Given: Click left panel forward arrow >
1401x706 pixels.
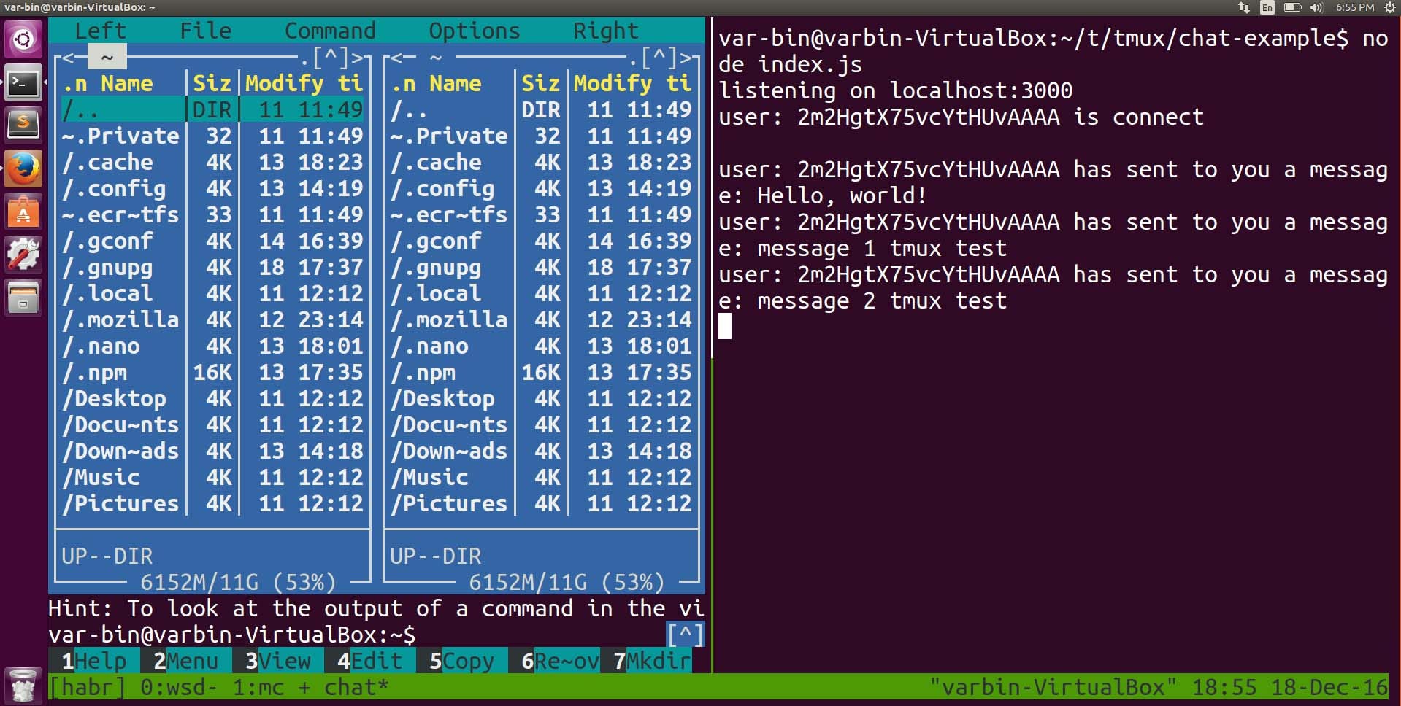Looking at the screenshot, I should click(x=357, y=57).
